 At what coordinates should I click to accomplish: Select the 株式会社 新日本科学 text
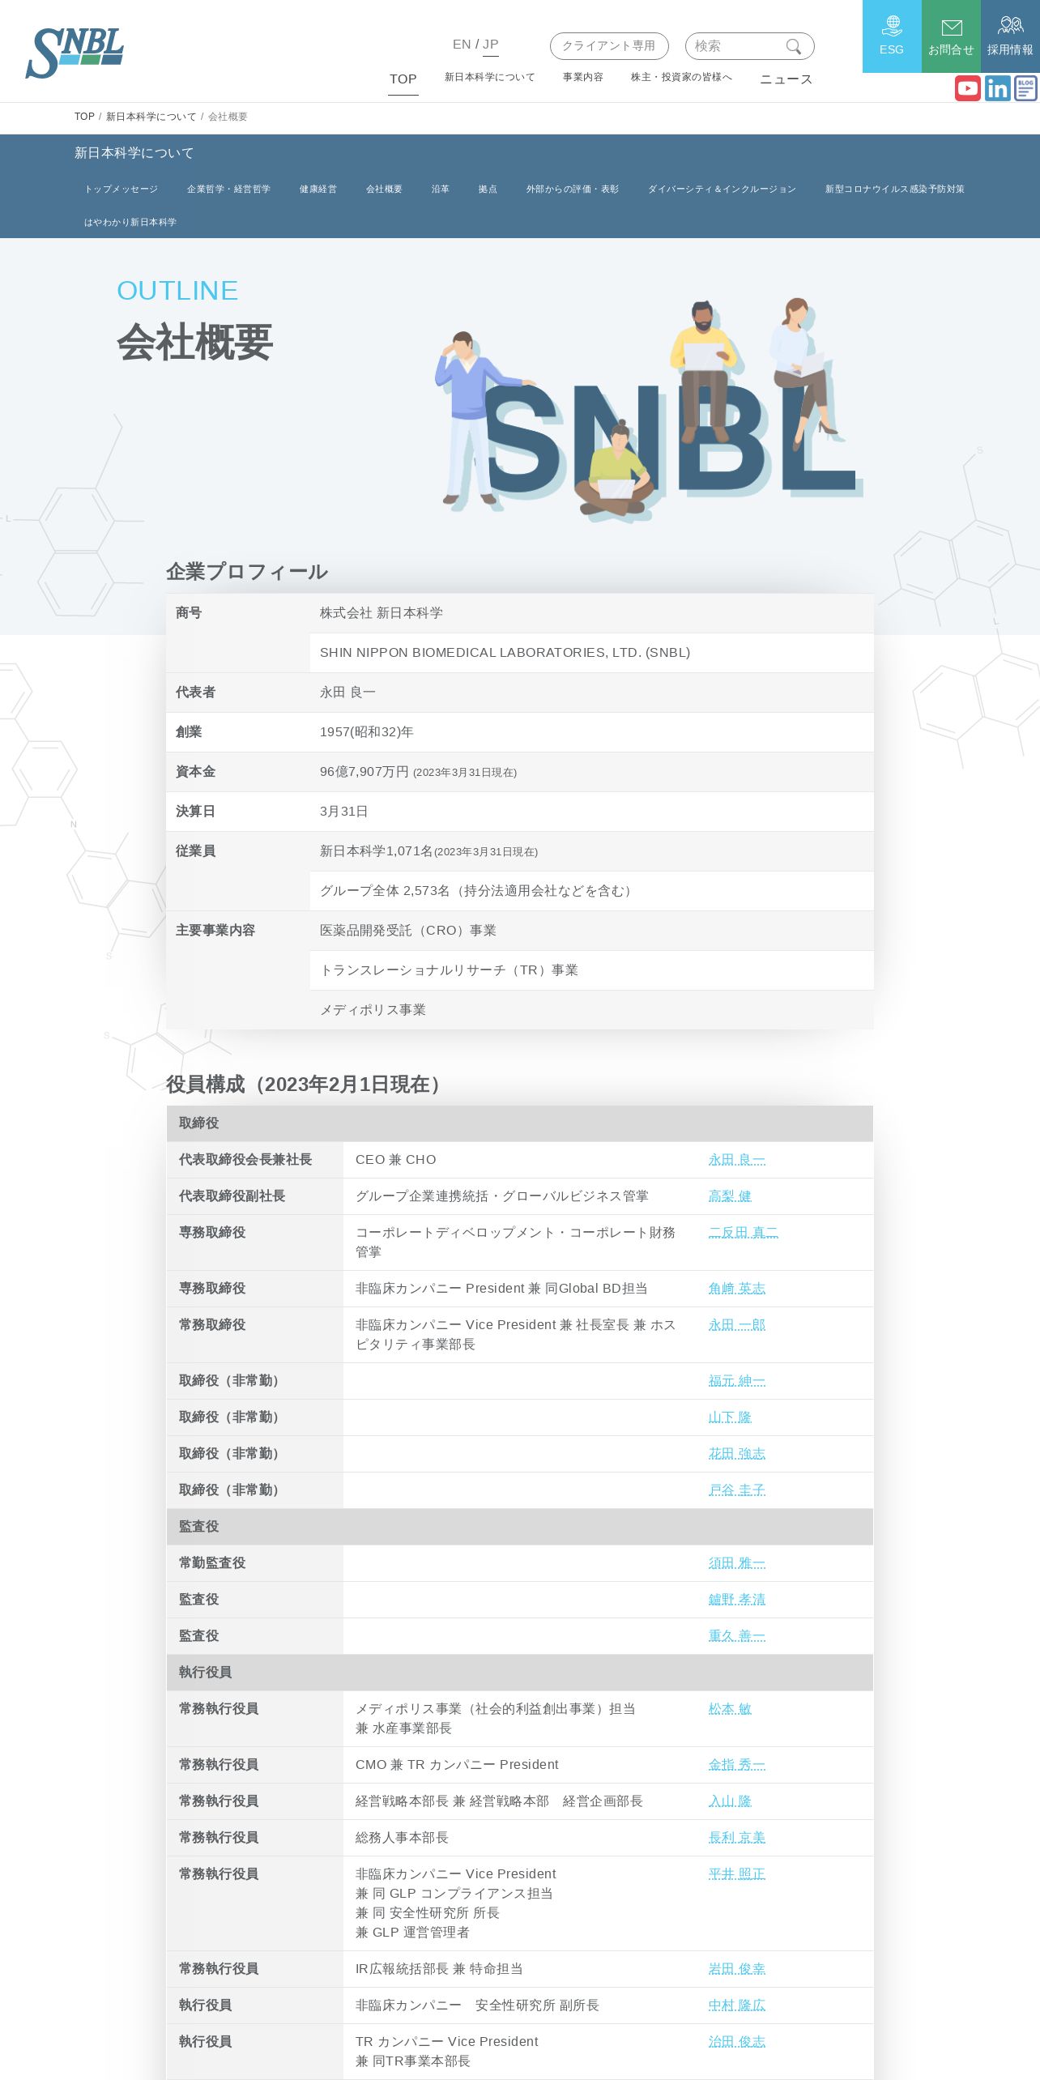pos(381,613)
